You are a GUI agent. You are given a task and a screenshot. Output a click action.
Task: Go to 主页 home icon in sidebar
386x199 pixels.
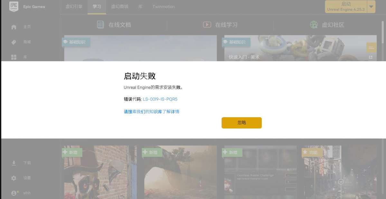(x=14, y=27)
